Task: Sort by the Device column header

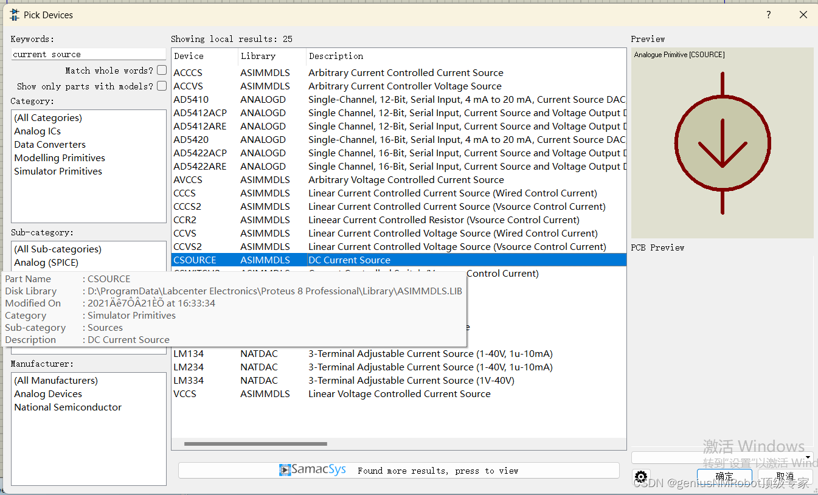Action: (204, 56)
